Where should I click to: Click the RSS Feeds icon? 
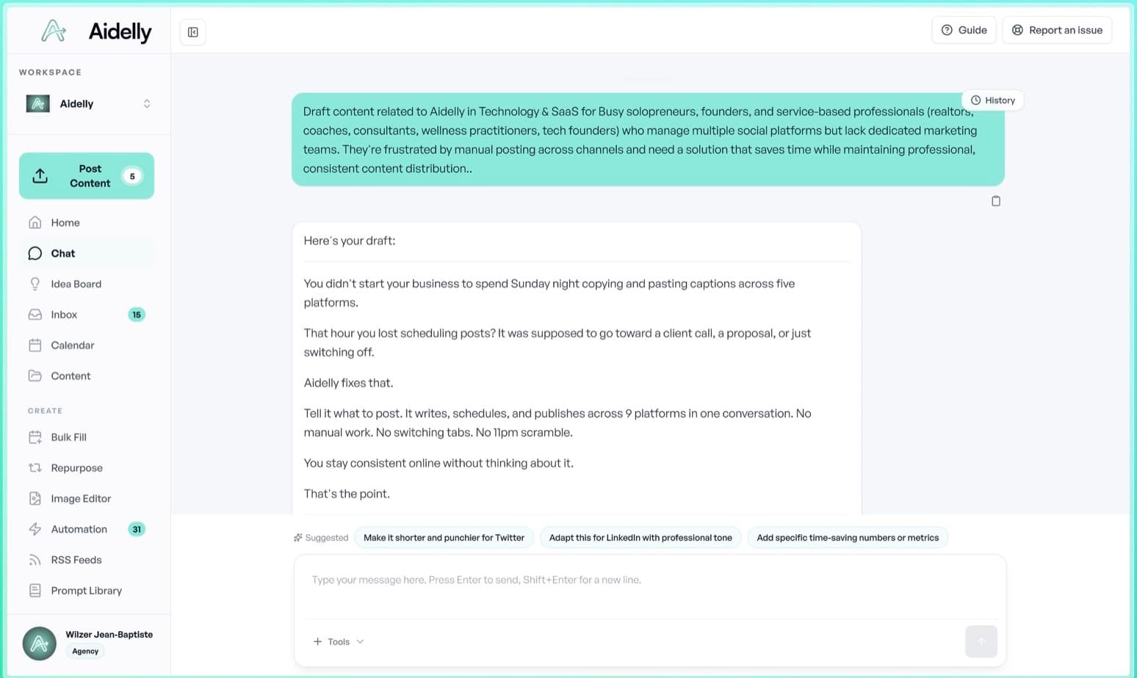click(x=35, y=560)
